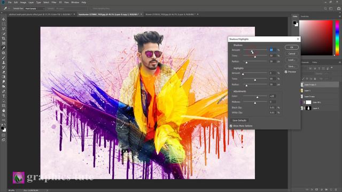Screen dimensions: 342x192
Task: Click the Load... button
Action: click(x=292, y=60)
